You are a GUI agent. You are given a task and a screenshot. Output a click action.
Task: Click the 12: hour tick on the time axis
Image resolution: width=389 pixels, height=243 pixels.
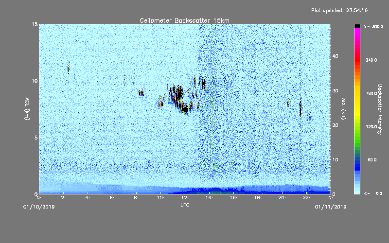pos(185,198)
